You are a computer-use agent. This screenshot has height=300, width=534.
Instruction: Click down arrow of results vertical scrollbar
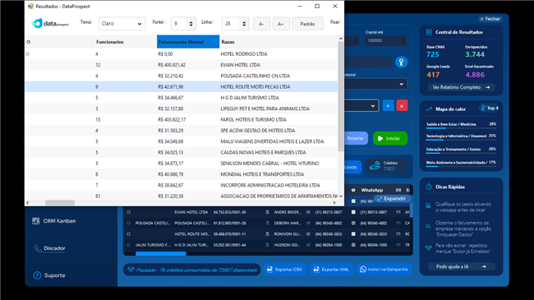tap(341, 196)
